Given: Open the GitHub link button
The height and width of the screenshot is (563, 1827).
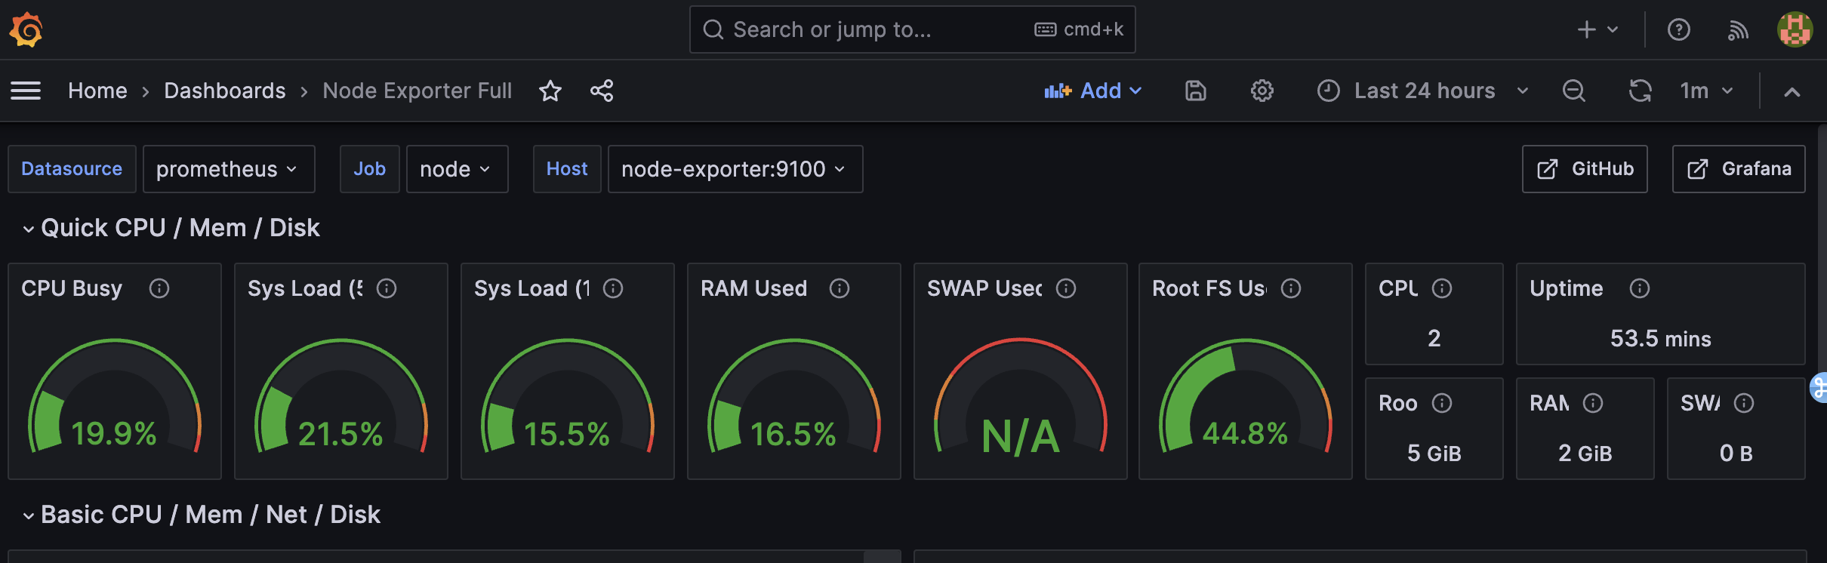Looking at the screenshot, I should 1584,169.
